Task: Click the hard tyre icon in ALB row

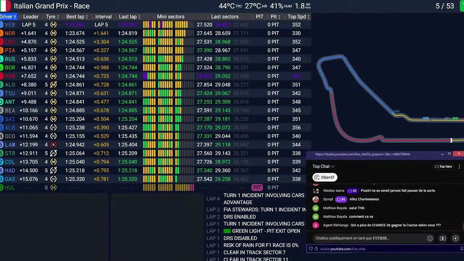Action: (x=53, y=128)
